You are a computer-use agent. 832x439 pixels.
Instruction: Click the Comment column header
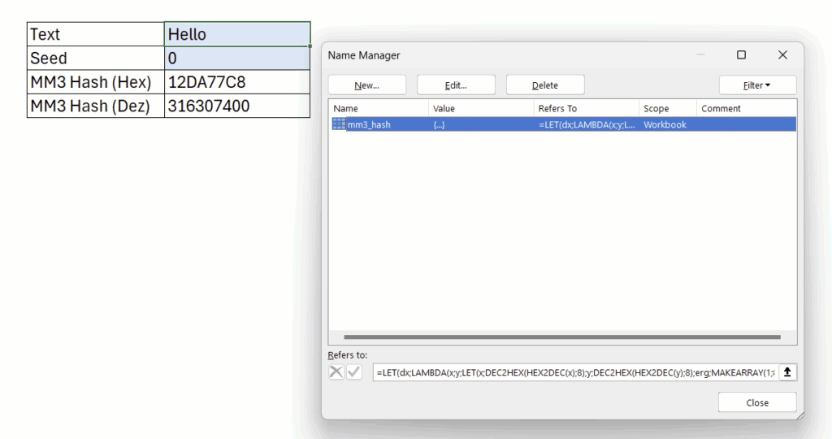click(743, 108)
